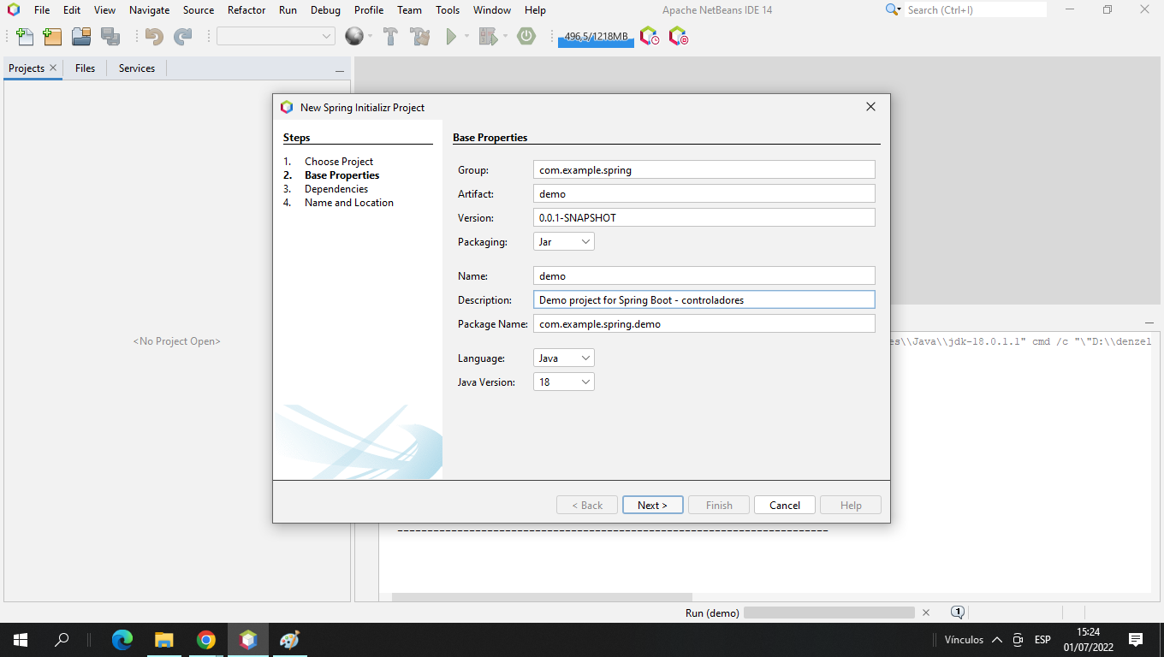
Task: Click the Version field showing 0.0.1-SNAPSHOT
Action: coord(704,217)
